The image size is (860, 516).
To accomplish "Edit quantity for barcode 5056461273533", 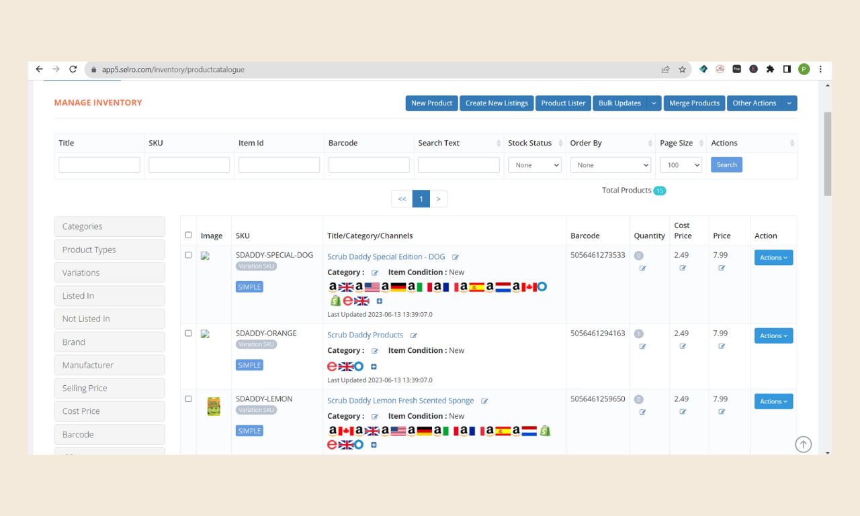I will [x=642, y=268].
